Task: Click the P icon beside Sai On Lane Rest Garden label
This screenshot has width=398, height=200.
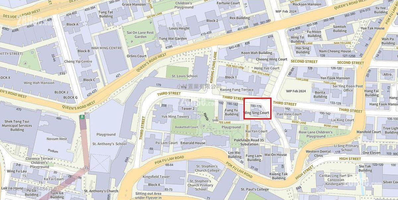Action: click(132, 42)
